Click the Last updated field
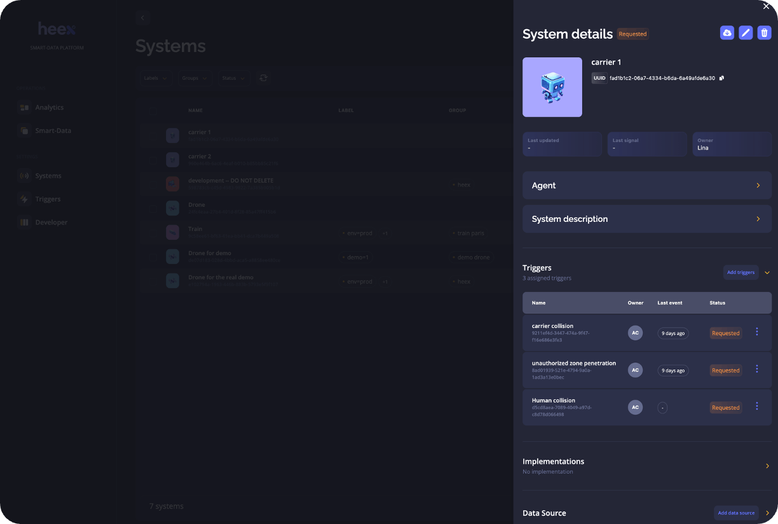 [562, 144]
